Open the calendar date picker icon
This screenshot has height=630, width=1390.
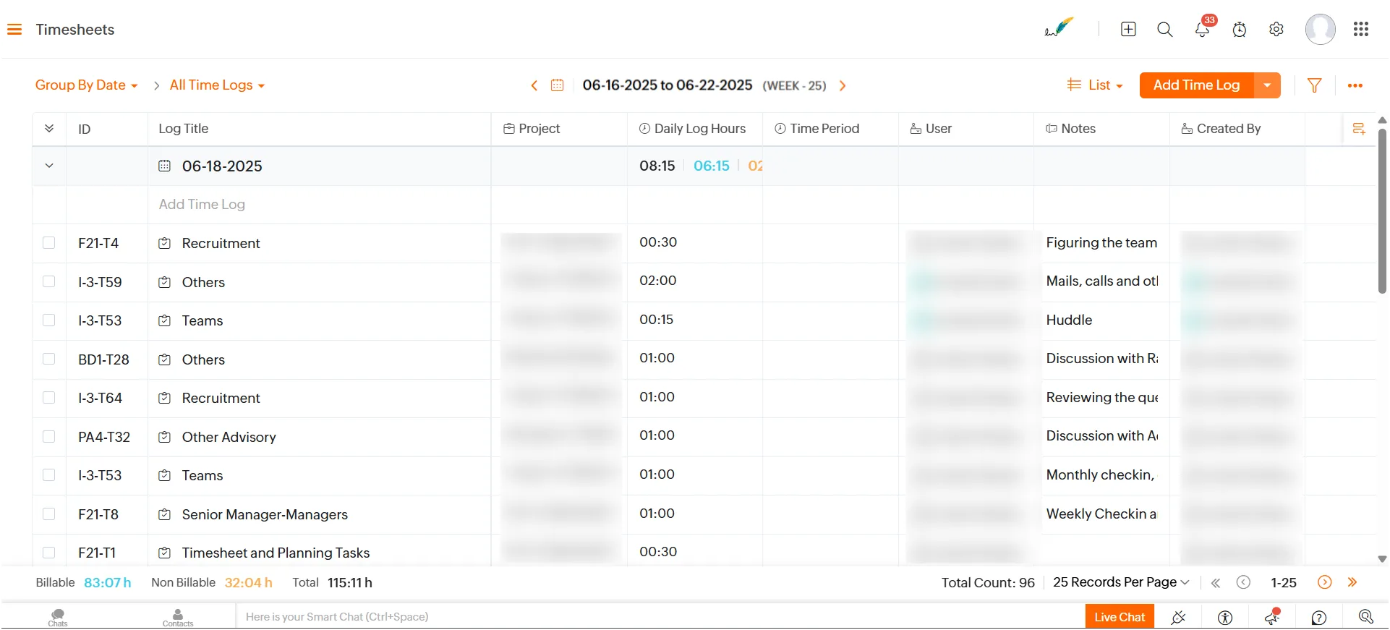coord(557,85)
